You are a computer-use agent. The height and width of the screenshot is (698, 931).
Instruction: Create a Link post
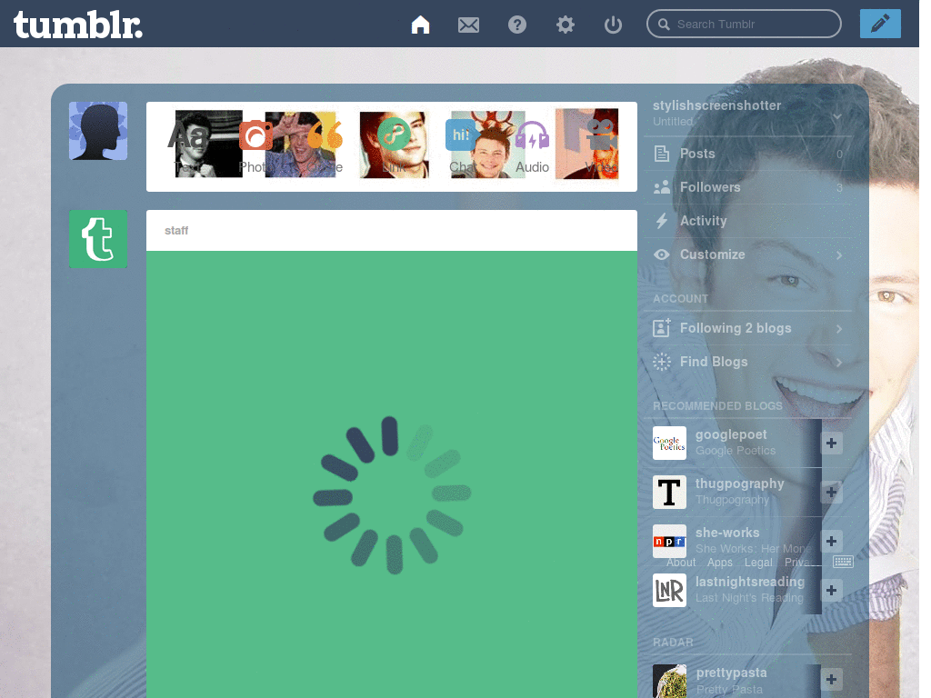click(394, 145)
